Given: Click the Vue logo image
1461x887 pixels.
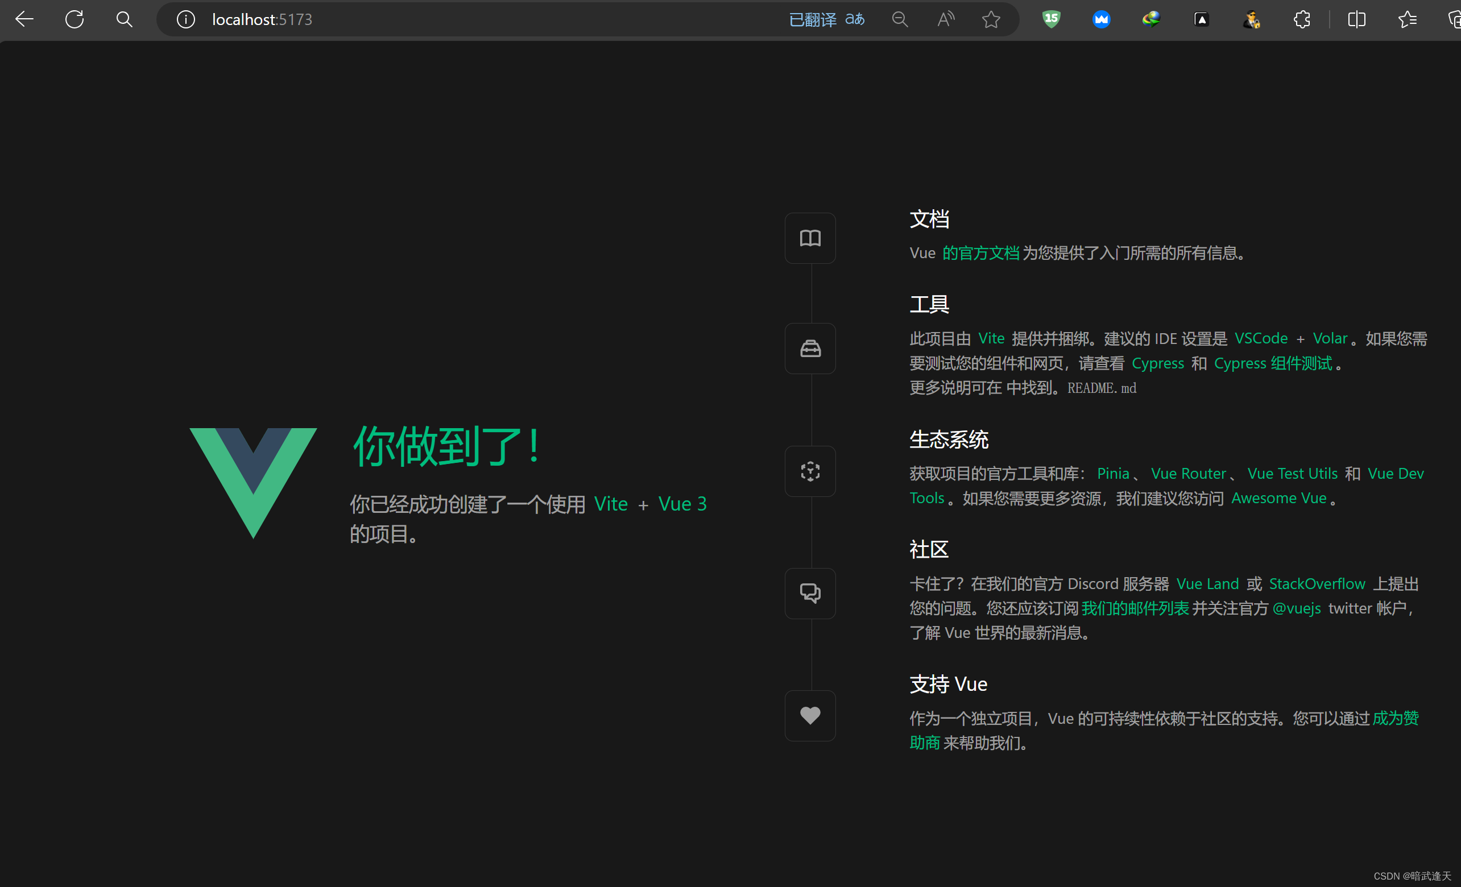Looking at the screenshot, I should (x=253, y=483).
